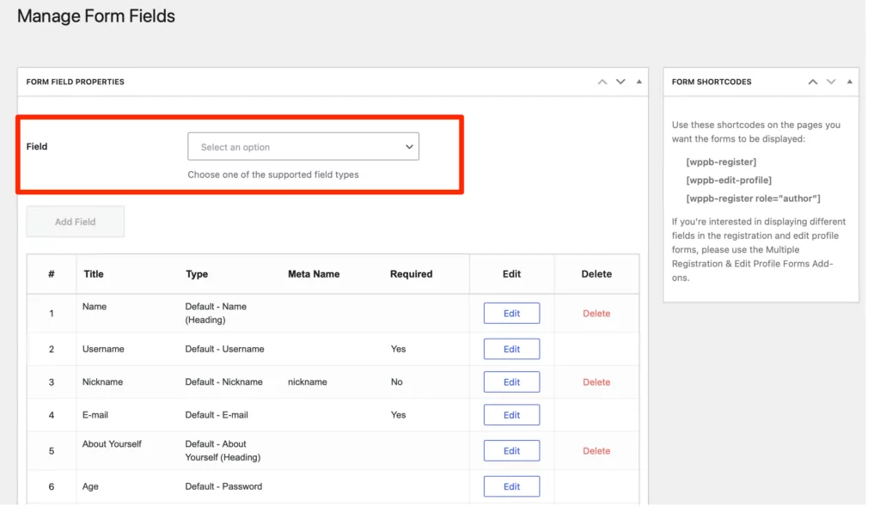The width and height of the screenshot is (880, 519).
Task: Delete the About Yourself field row
Action: pyautogui.click(x=596, y=451)
